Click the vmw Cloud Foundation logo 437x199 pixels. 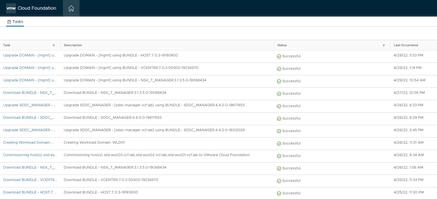tap(31, 8)
